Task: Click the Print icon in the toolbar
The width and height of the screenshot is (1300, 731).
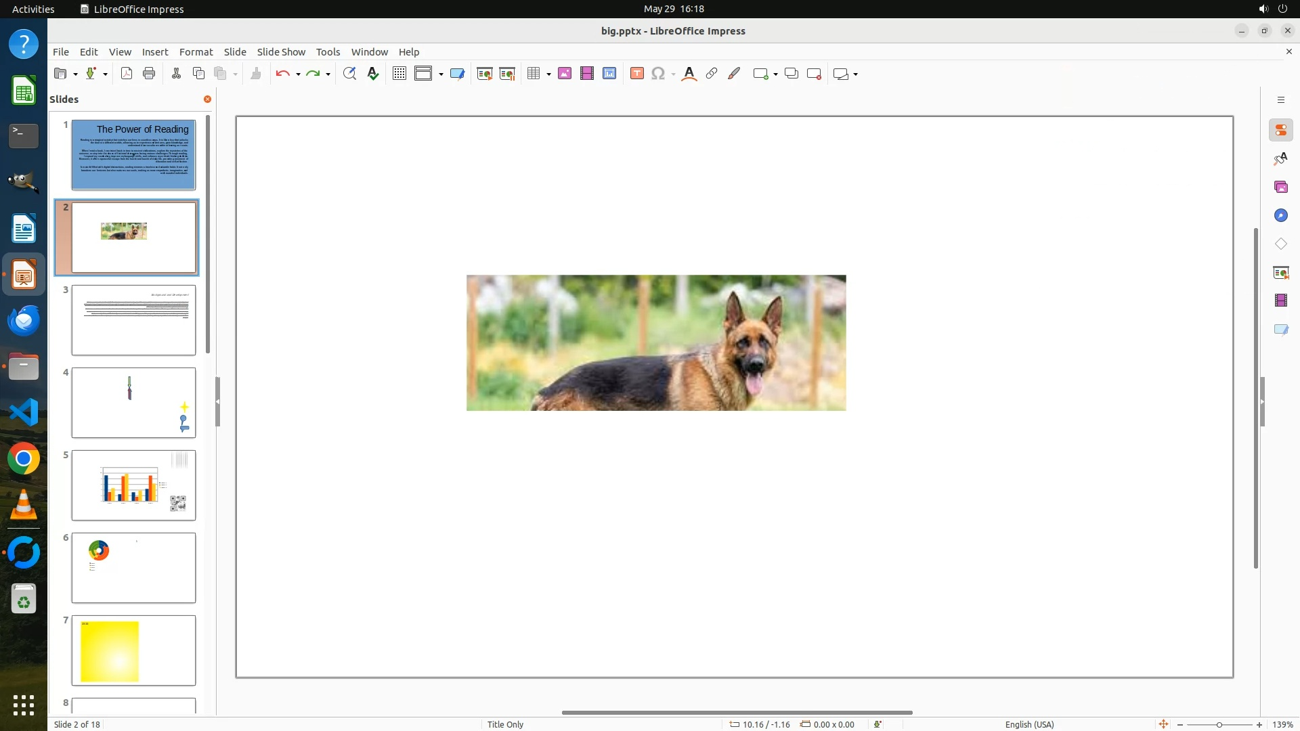Action: (x=149, y=74)
